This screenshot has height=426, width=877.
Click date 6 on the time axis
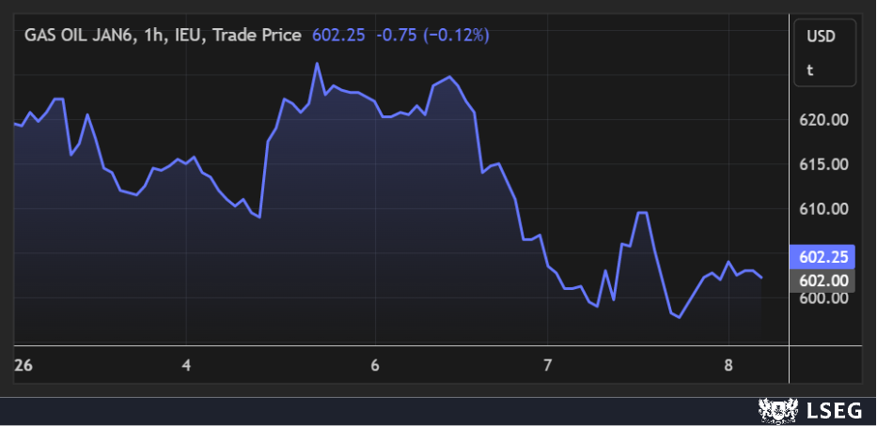click(375, 364)
